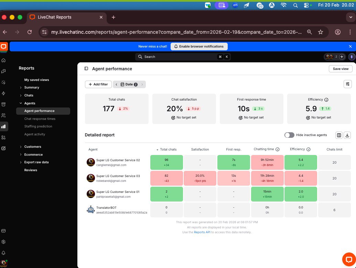Open the Archives box icon in sidebar
This screenshot has width=356, height=268.
(x=3, y=104)
